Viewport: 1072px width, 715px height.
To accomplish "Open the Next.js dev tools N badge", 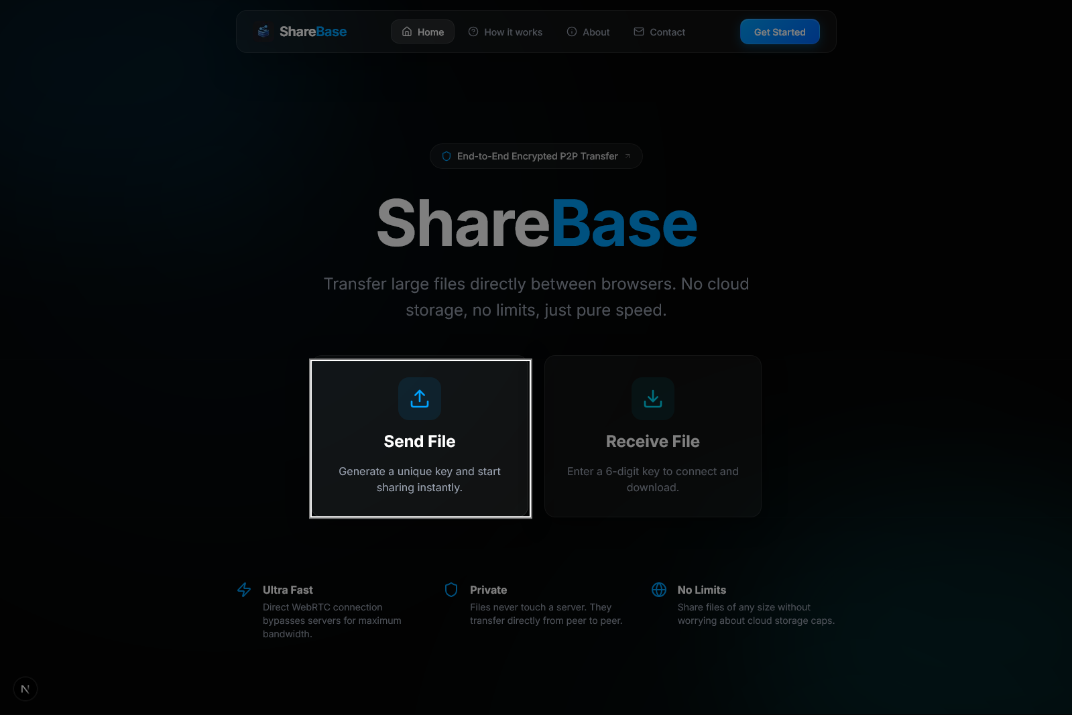I will click(x=25, y=689).
